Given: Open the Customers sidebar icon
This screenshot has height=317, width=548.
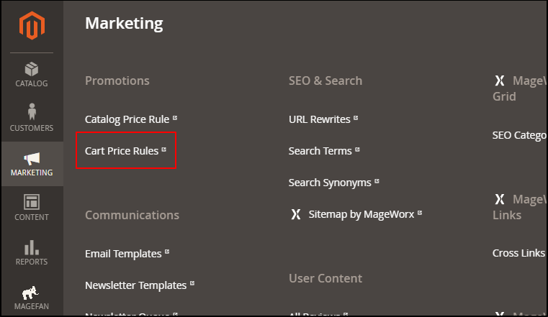Looking at the screenshot, I should pos(32,111).
